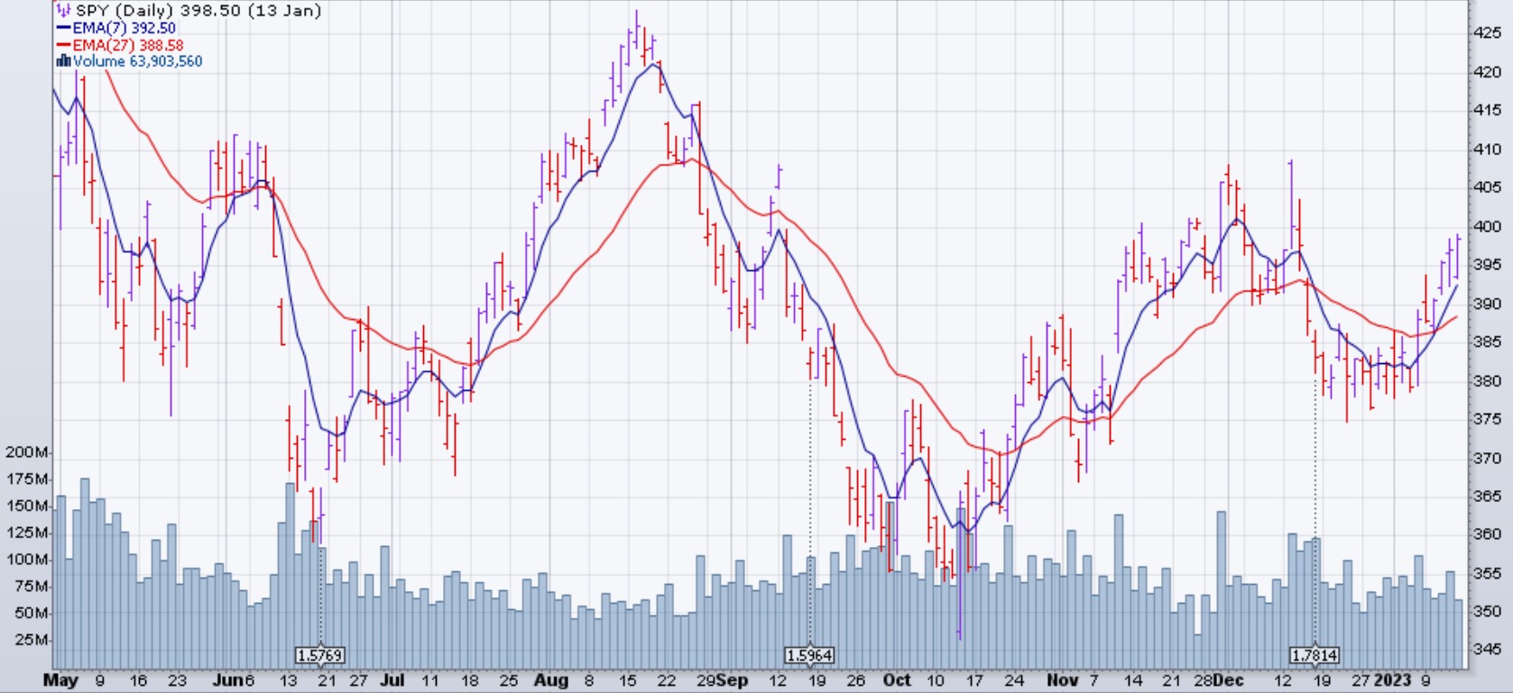The image size is (1513, 693).
Task: Click the 1.7814 dividend marker label
Action: [x=1315, y=655]
